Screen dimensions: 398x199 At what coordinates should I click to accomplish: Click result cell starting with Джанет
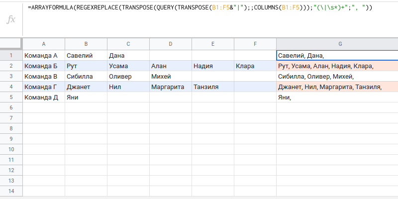337,87
